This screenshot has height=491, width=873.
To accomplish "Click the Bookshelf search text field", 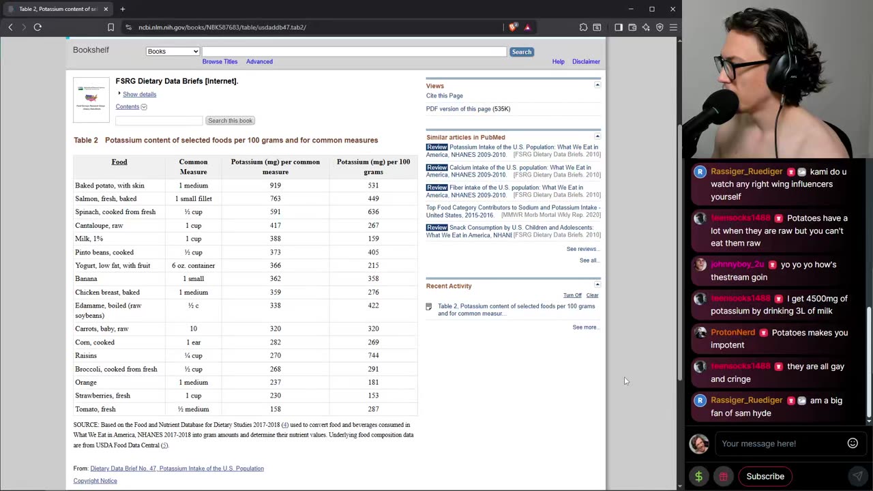I will (x=354, y=52).
